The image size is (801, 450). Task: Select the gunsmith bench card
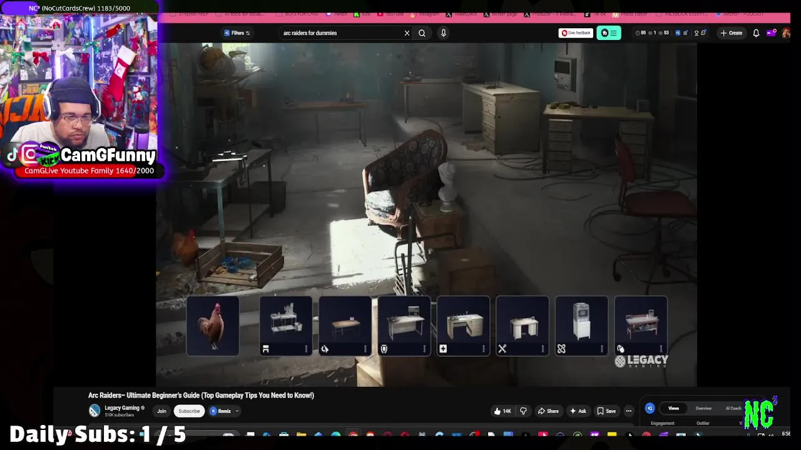pyautogui.click(x=345, y=326)
